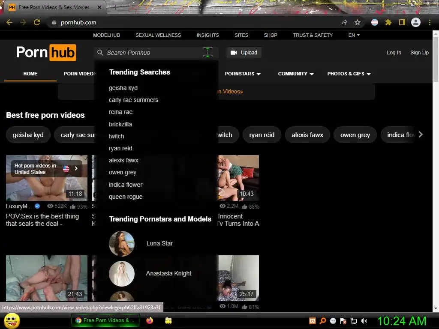Reload the page with the refresh icon
This screenshot has width=439, height=329.
tap(37, 22)
